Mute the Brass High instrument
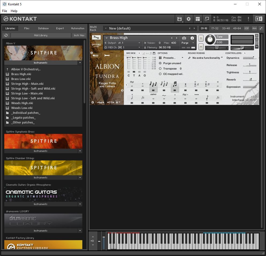 (x=201, y=47)
